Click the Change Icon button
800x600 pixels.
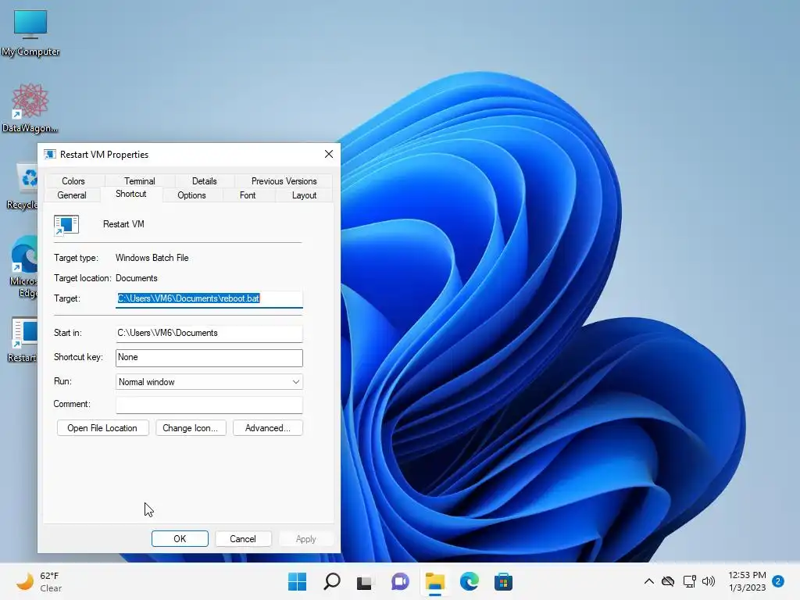(x=191, y=428)
